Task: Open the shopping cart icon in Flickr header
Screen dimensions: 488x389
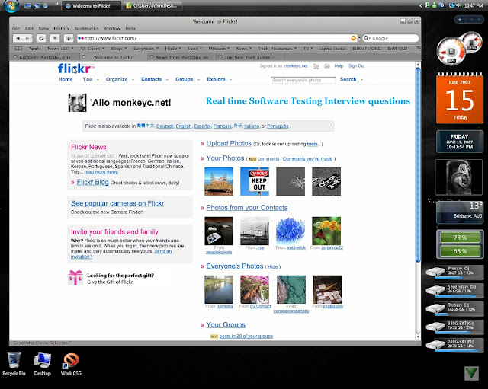Action: pos(316,66)
